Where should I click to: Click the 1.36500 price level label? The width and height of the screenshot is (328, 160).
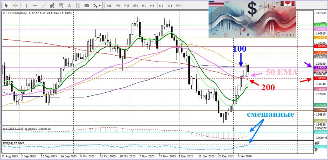320,121
